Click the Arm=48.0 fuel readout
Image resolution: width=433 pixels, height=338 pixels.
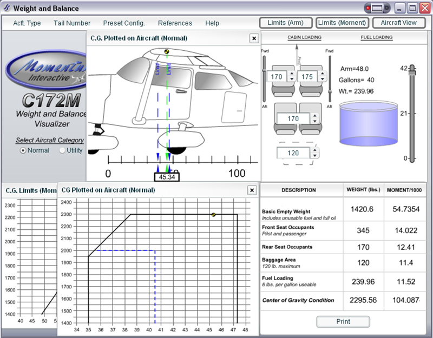point(355,69)
